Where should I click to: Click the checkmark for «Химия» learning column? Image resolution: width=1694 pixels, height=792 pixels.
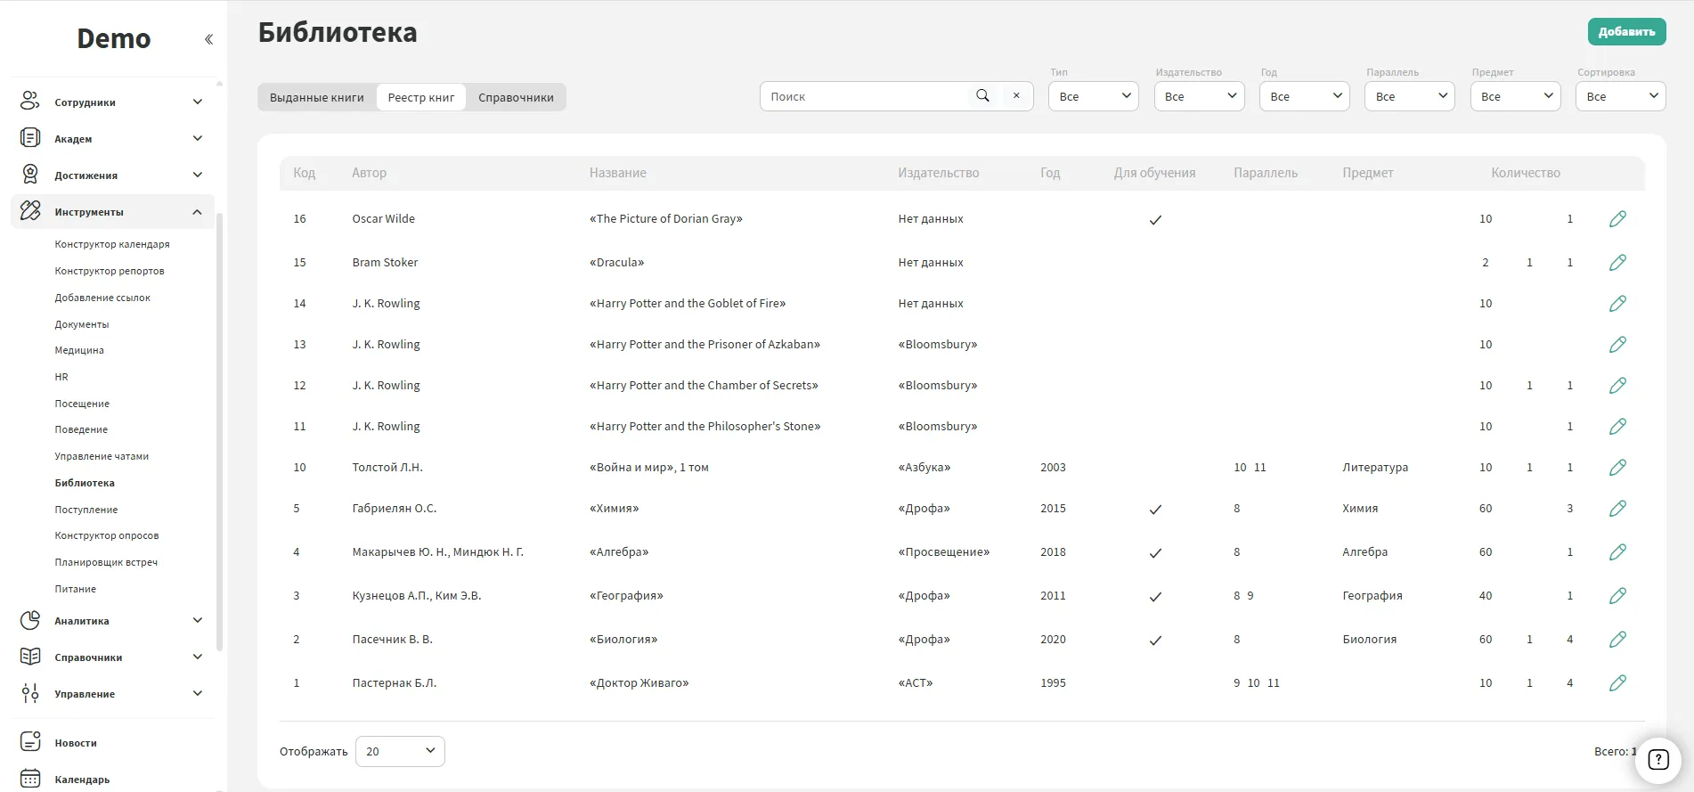pos(1155,510)
